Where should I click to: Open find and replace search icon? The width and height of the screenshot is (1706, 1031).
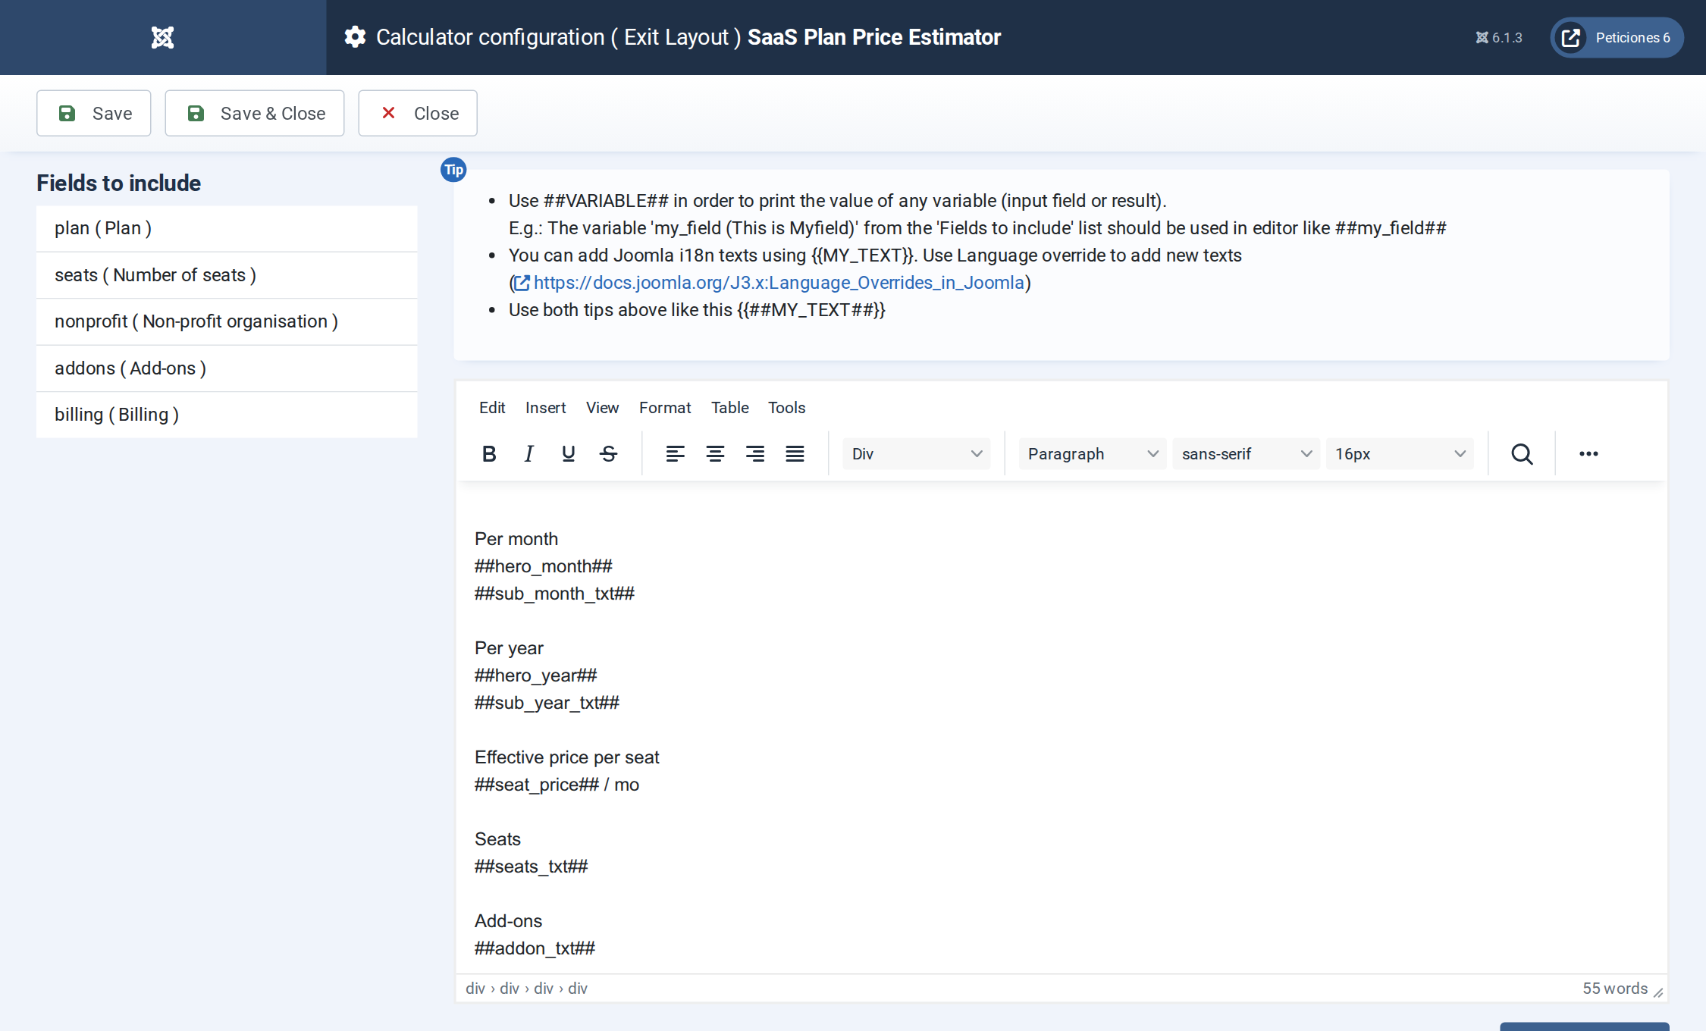click(1522, 453)
